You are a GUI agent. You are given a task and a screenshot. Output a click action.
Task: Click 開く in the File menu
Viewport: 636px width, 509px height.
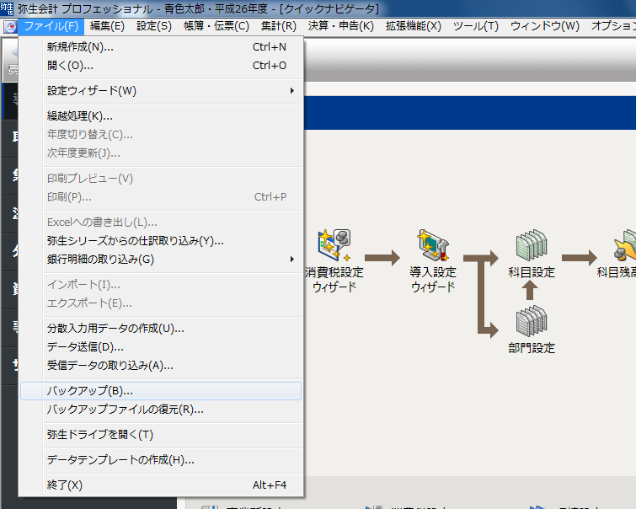pyautogui.click(x=71, y=65)
